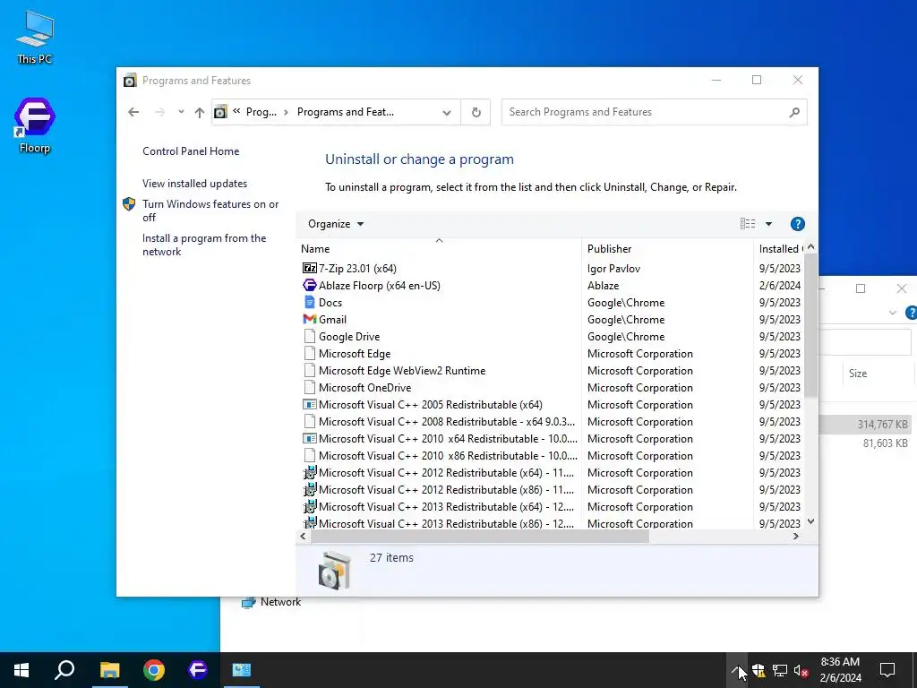Select Visual C++ 2010 x64 Redistributable

tap(439, 439)
